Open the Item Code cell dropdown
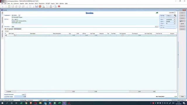This screenshot has width=187, height=105. coord(15,35)
